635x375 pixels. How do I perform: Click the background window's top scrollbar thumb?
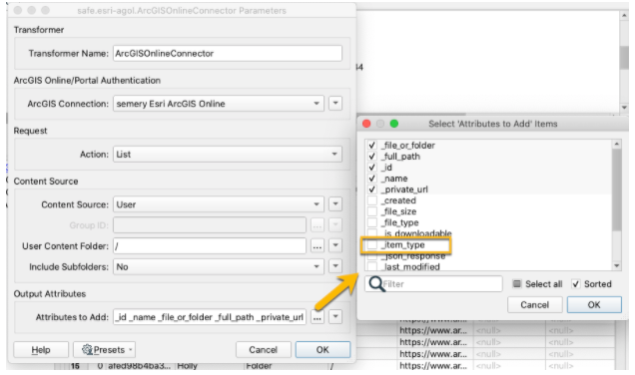(624, 57)
